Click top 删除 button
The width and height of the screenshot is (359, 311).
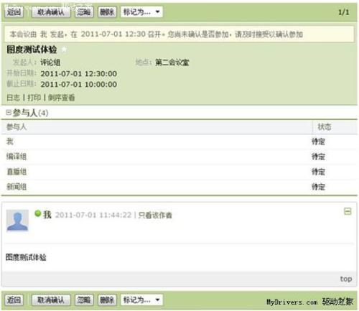point(107,12)
